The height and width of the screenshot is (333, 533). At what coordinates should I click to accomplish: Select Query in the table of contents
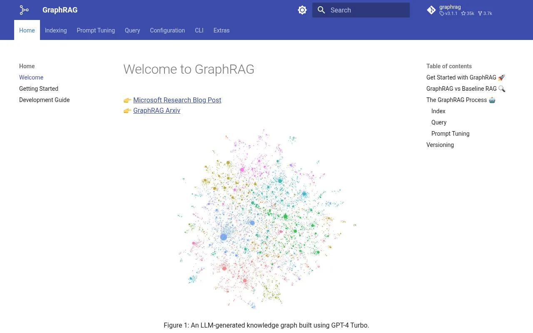[439, 122]
